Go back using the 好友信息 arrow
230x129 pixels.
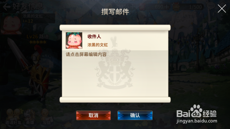6,7
